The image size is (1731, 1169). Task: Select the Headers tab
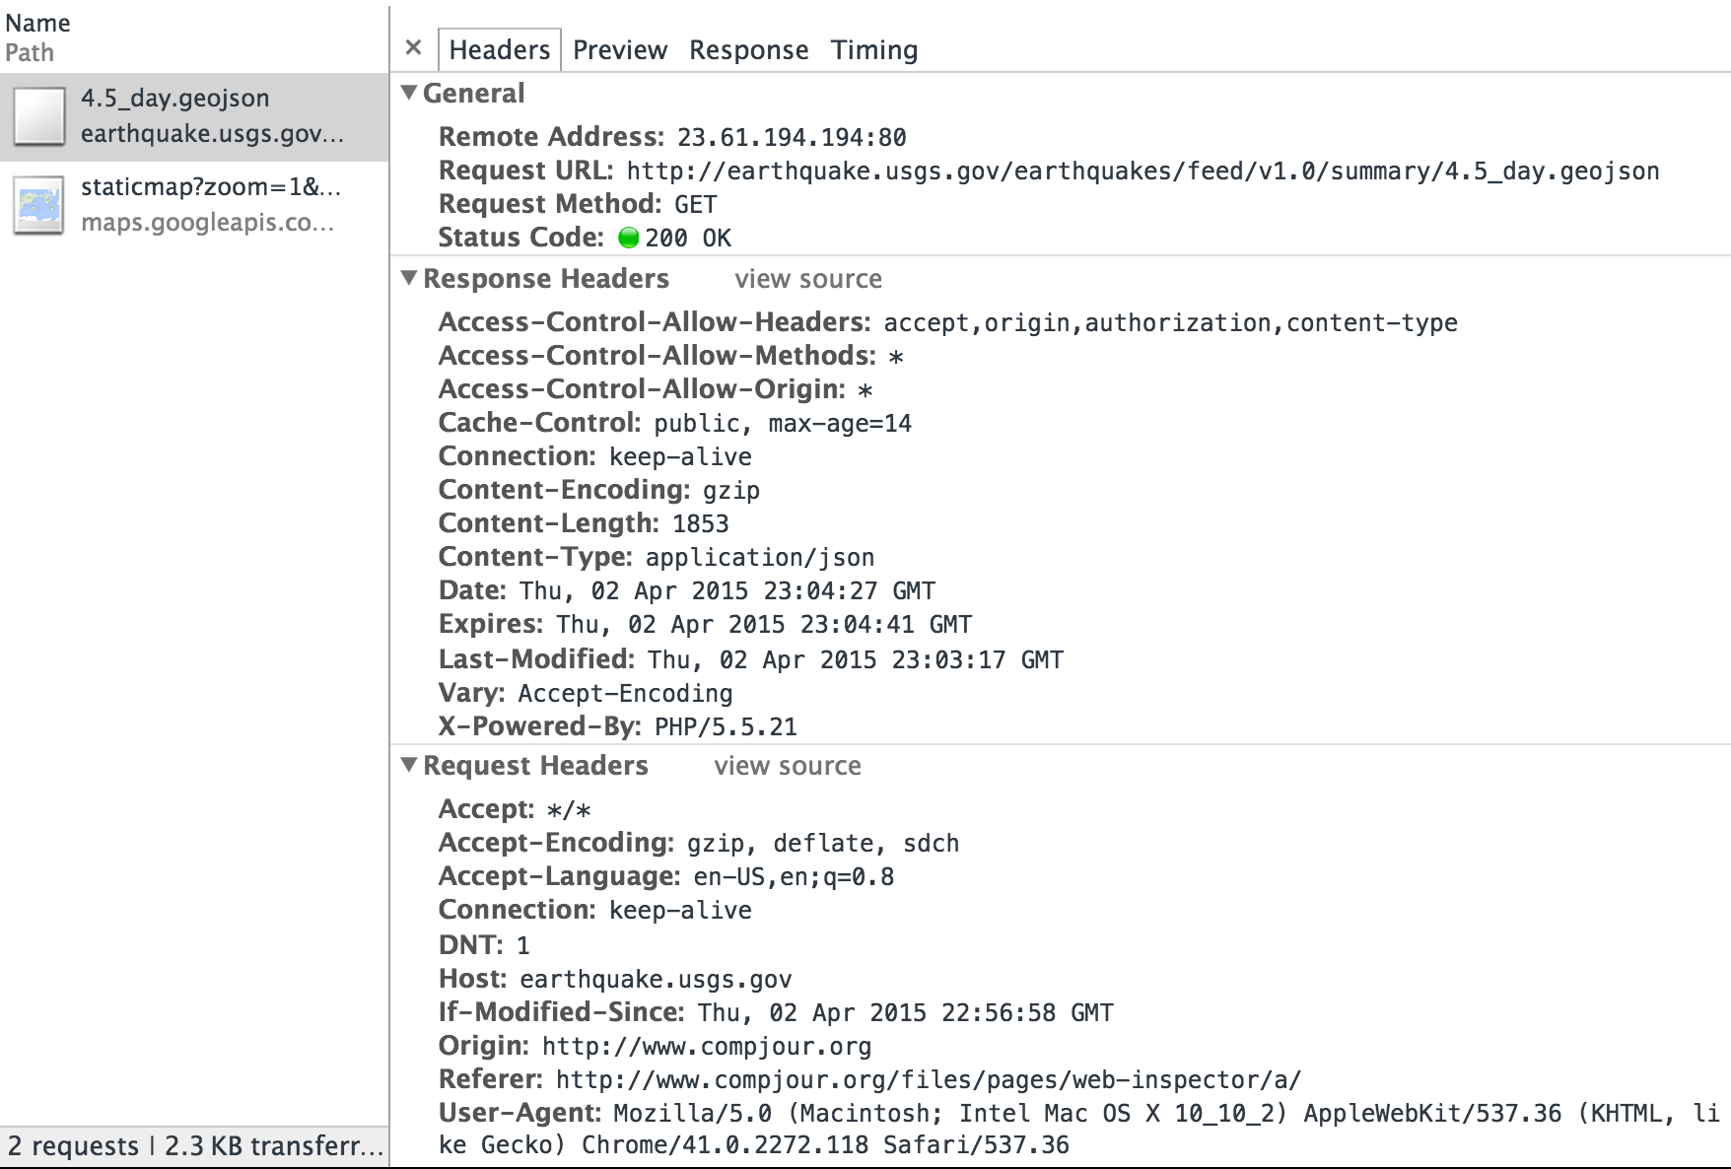click(x=500, y=50)
